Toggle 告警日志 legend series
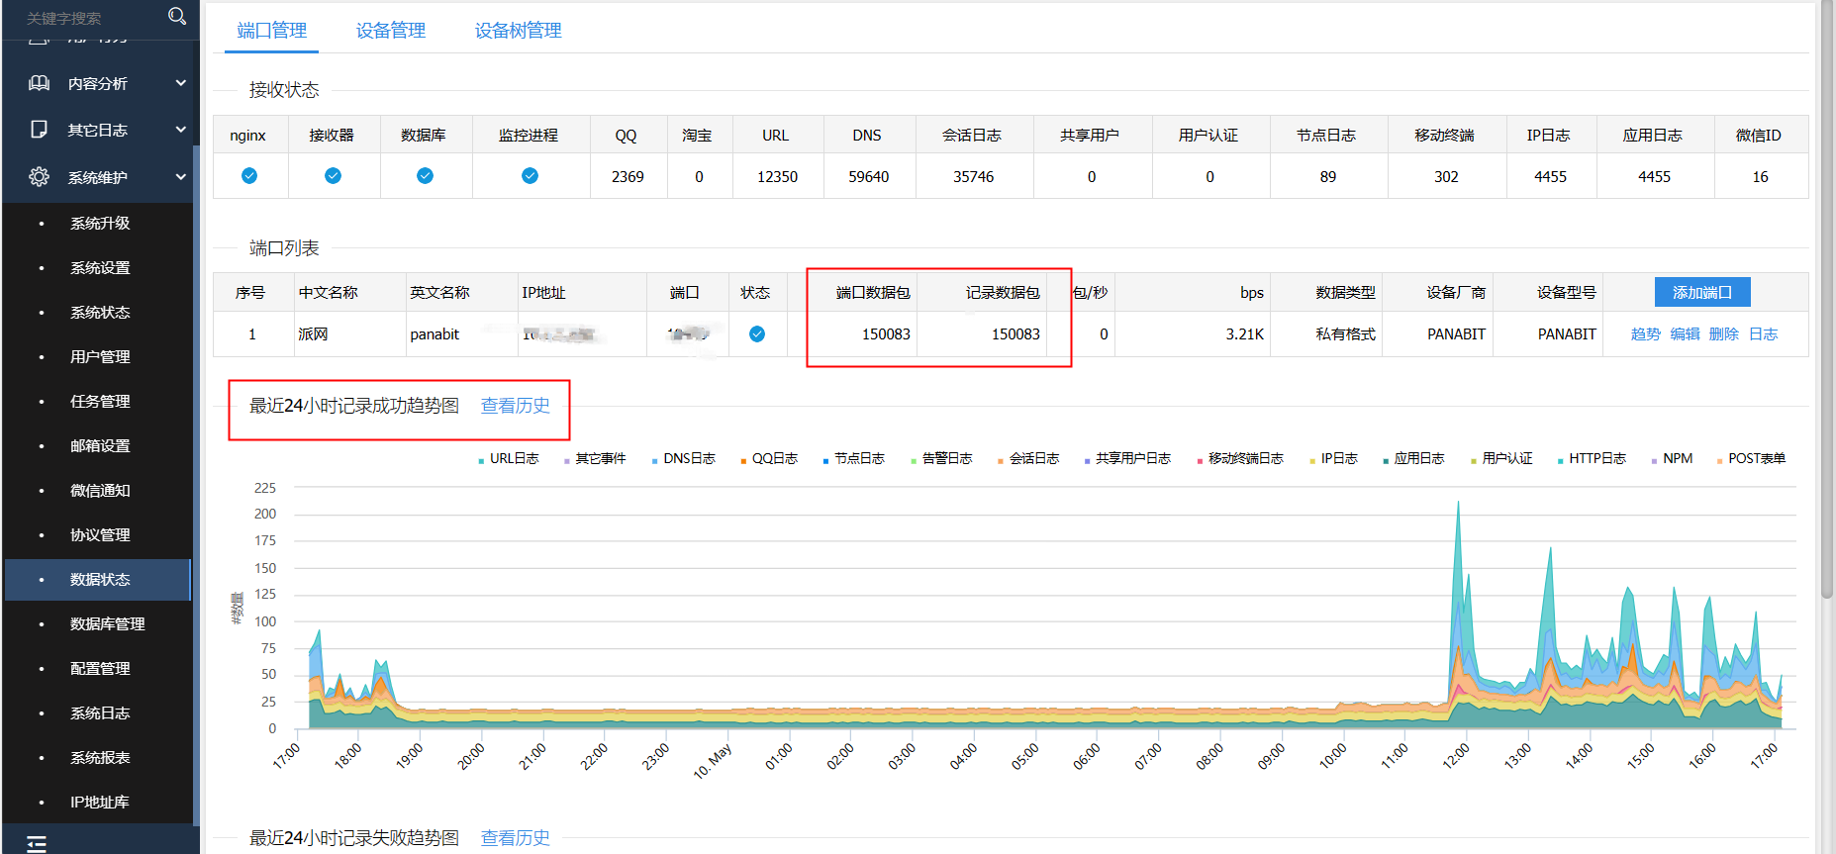This screenshot has height=854, width=1836. [x=941, y=459]
